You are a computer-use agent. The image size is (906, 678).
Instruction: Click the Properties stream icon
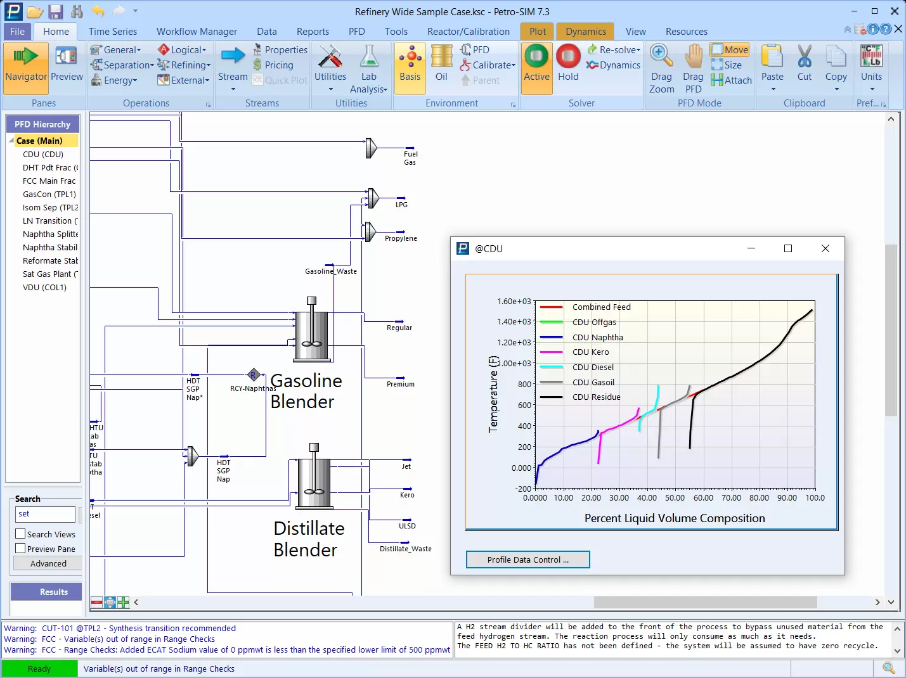pyautogui.click(x=257, y=49)
